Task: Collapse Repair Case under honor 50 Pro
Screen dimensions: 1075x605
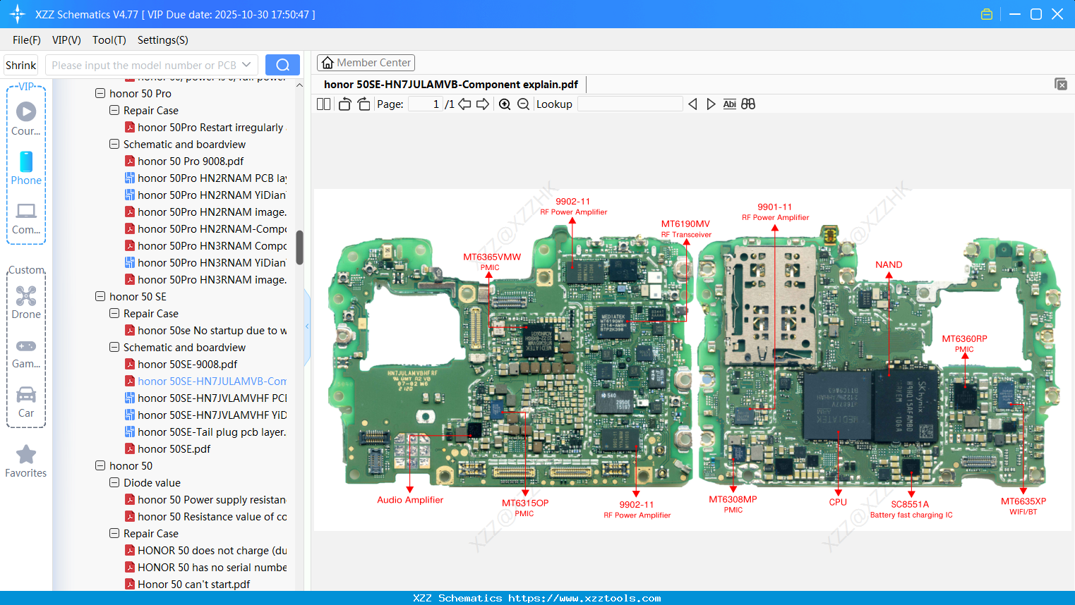Action: (x=114, y=110)
